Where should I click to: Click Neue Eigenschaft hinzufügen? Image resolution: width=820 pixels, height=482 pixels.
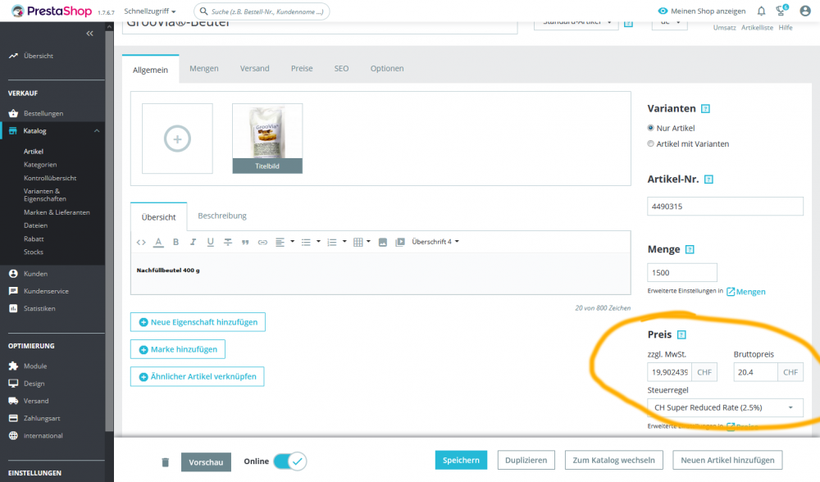[198, 322]
